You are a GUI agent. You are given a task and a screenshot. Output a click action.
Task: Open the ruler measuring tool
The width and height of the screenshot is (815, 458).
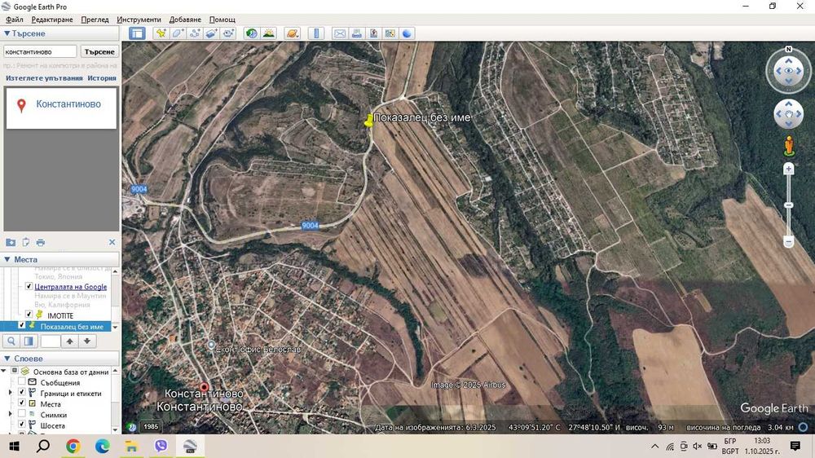tap(316, 33)
